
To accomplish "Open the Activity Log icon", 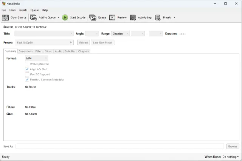I will click(x=133, y=17).
